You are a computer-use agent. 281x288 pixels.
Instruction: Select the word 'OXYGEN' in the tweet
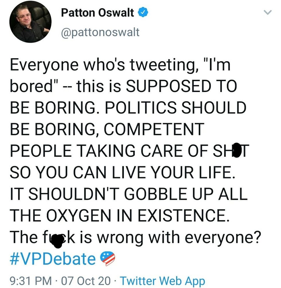tap(85, 215)
